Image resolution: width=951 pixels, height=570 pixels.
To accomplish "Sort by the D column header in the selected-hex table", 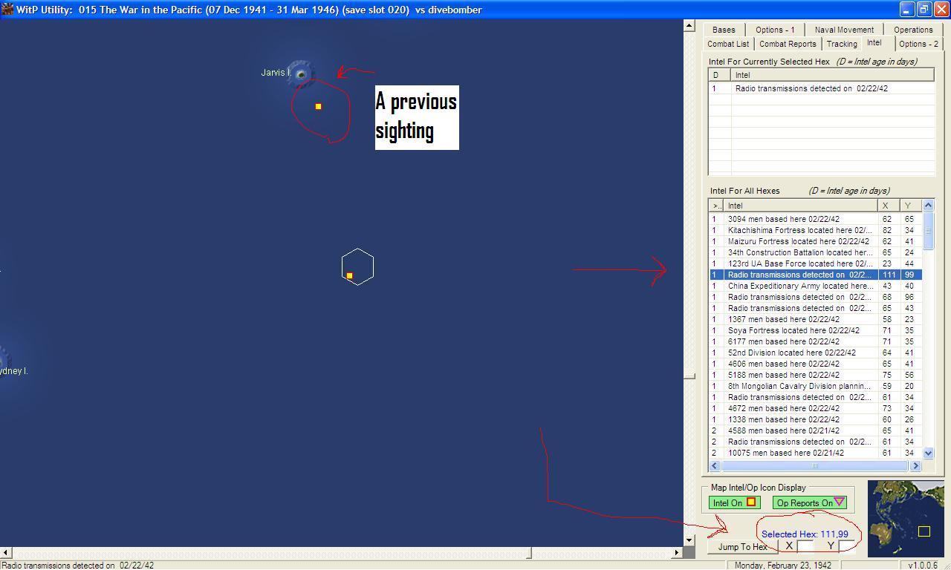I will [x=720, y=75].
